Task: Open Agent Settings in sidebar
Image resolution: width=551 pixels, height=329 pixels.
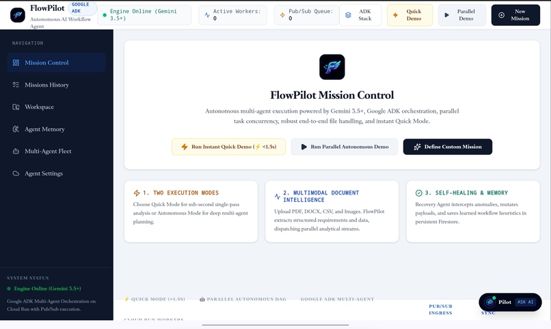Action: pyautogui.click(x=56, y=173)
